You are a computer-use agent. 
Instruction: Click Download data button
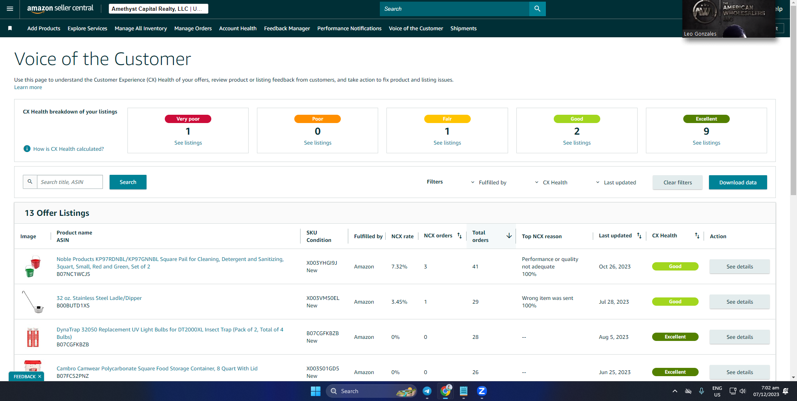[x=738, y=182]
